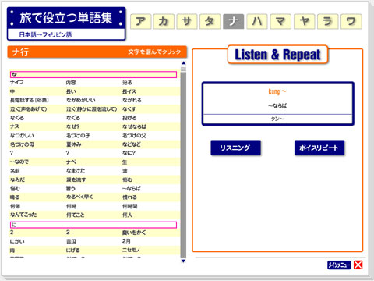This screenshot has width=374, height=281.
Task: Switch to the マ row tab
Action: pyautogui.click(x=280, y=21)
